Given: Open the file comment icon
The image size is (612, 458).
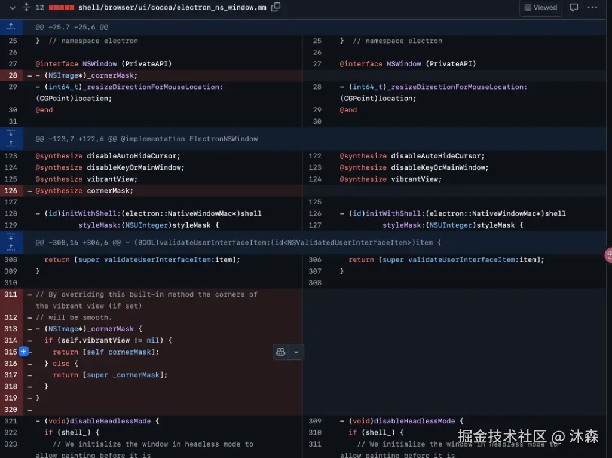Looking at the screenshot, I should click(x=574, y=7).
